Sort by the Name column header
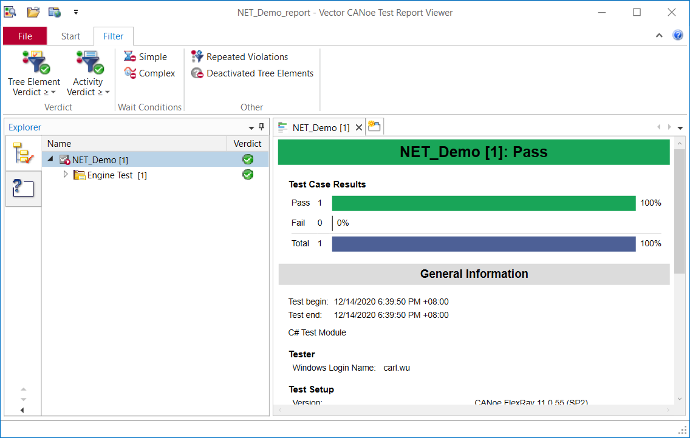690x438 pixels. pos(134,144)
